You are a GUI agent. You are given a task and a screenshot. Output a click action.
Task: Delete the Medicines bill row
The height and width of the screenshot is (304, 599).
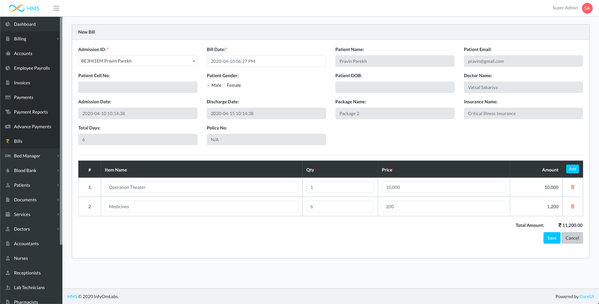tap(572, 207)
